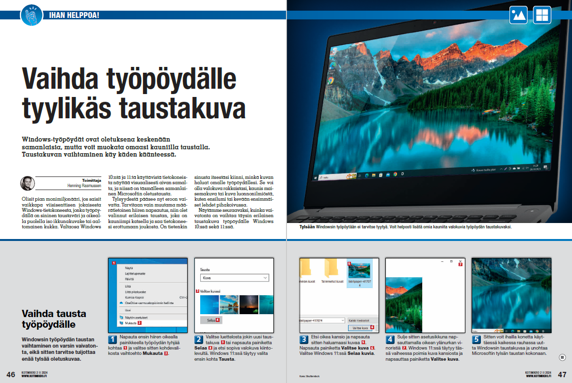Click the clock on the laptop photo taskbar

pyautogui.click(x=535, y=168)
